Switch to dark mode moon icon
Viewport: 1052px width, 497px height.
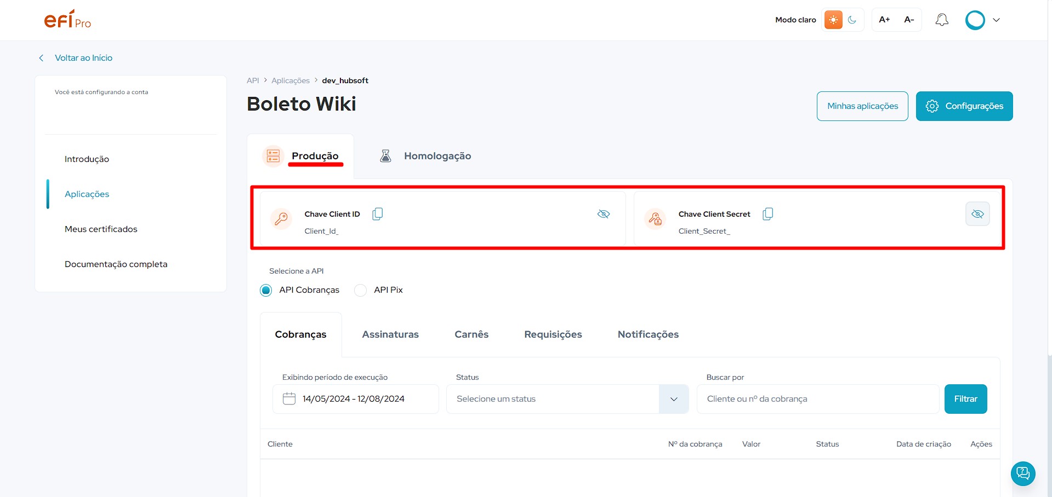(x=852, y=20)
